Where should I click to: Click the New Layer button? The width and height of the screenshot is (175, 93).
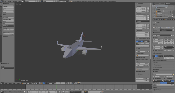pyautogui.click(x=143, y=46)
